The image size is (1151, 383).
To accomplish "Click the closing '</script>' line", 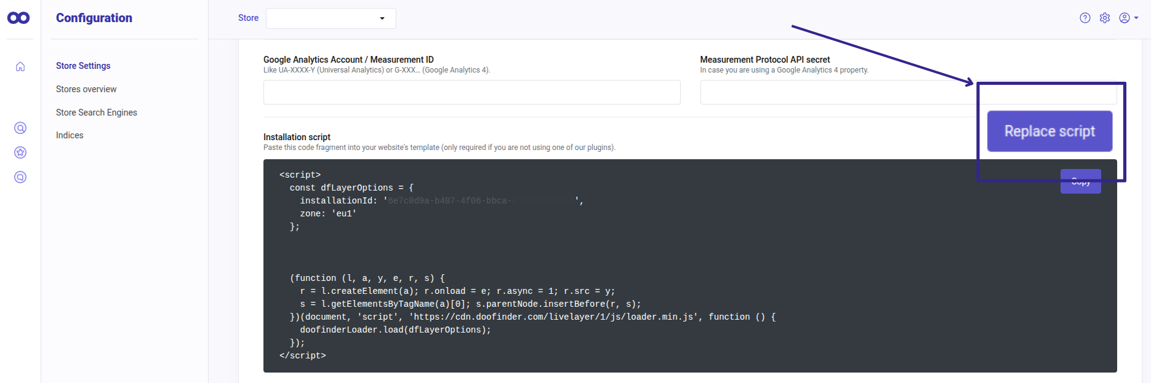I will [x=303, y=356].
